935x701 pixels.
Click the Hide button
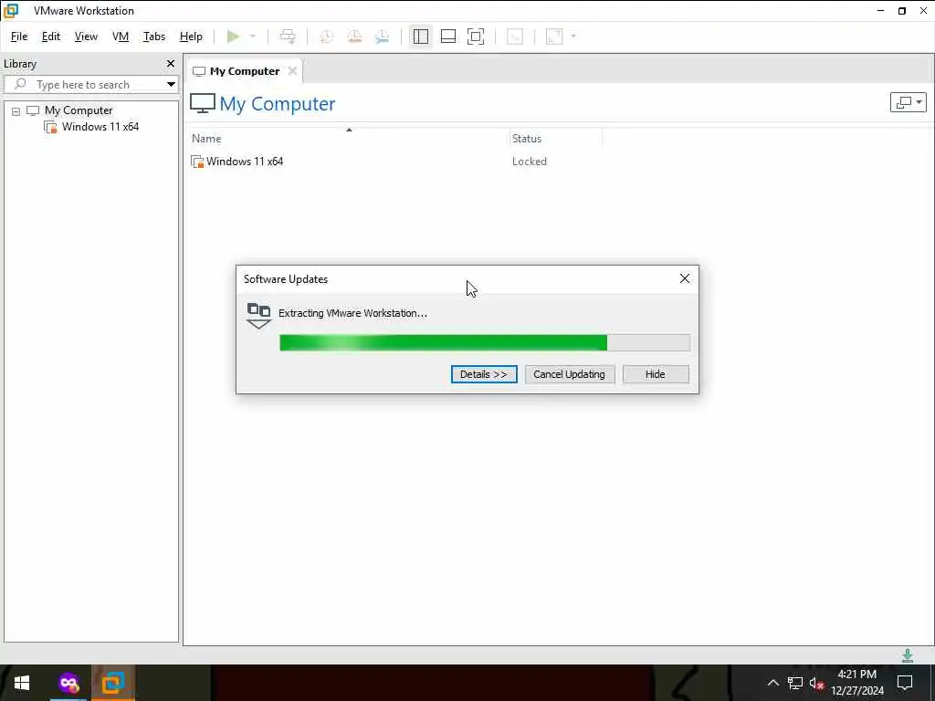tap(656, 374)
